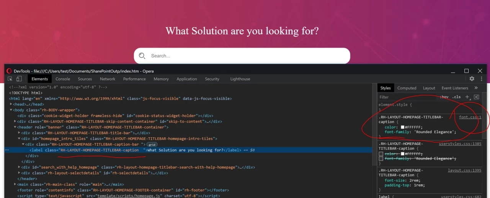The width and height of the screenshot is (490, 198).
Task: Switch to the Console tab
Action: point(63,79)
